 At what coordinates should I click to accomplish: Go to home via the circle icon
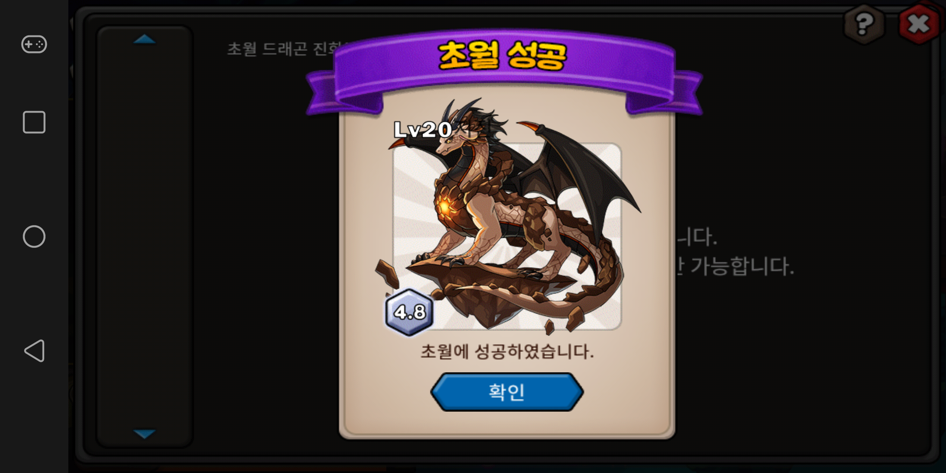pyautogui.click(x=34, y=236)
